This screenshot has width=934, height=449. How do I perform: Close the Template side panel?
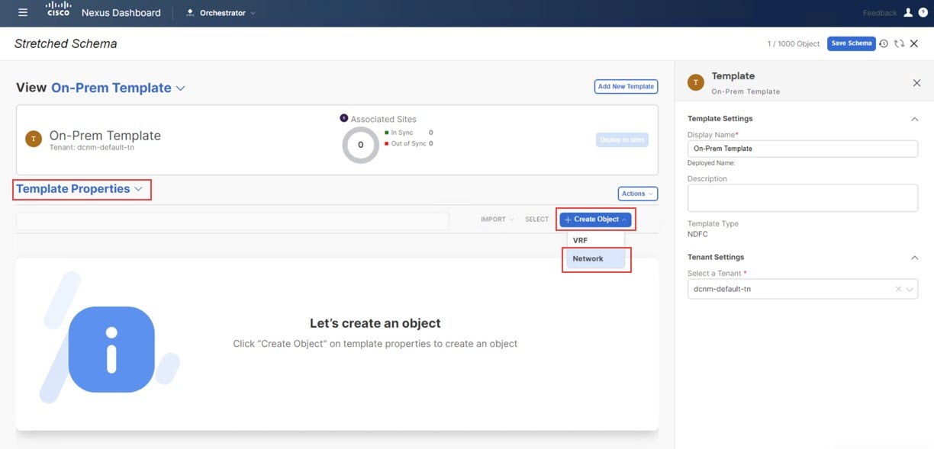(916, 83)
